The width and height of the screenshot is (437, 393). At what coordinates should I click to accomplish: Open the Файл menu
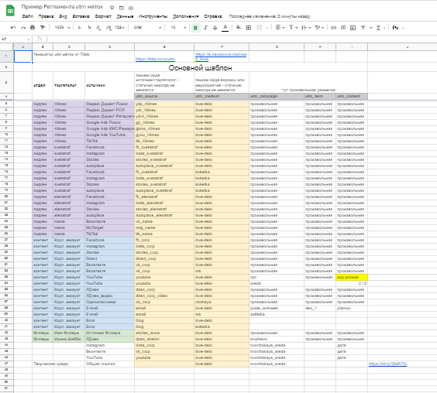tap(27, 16)
